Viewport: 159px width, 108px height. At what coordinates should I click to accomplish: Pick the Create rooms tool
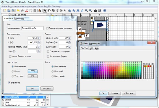[x=57, y=10]
